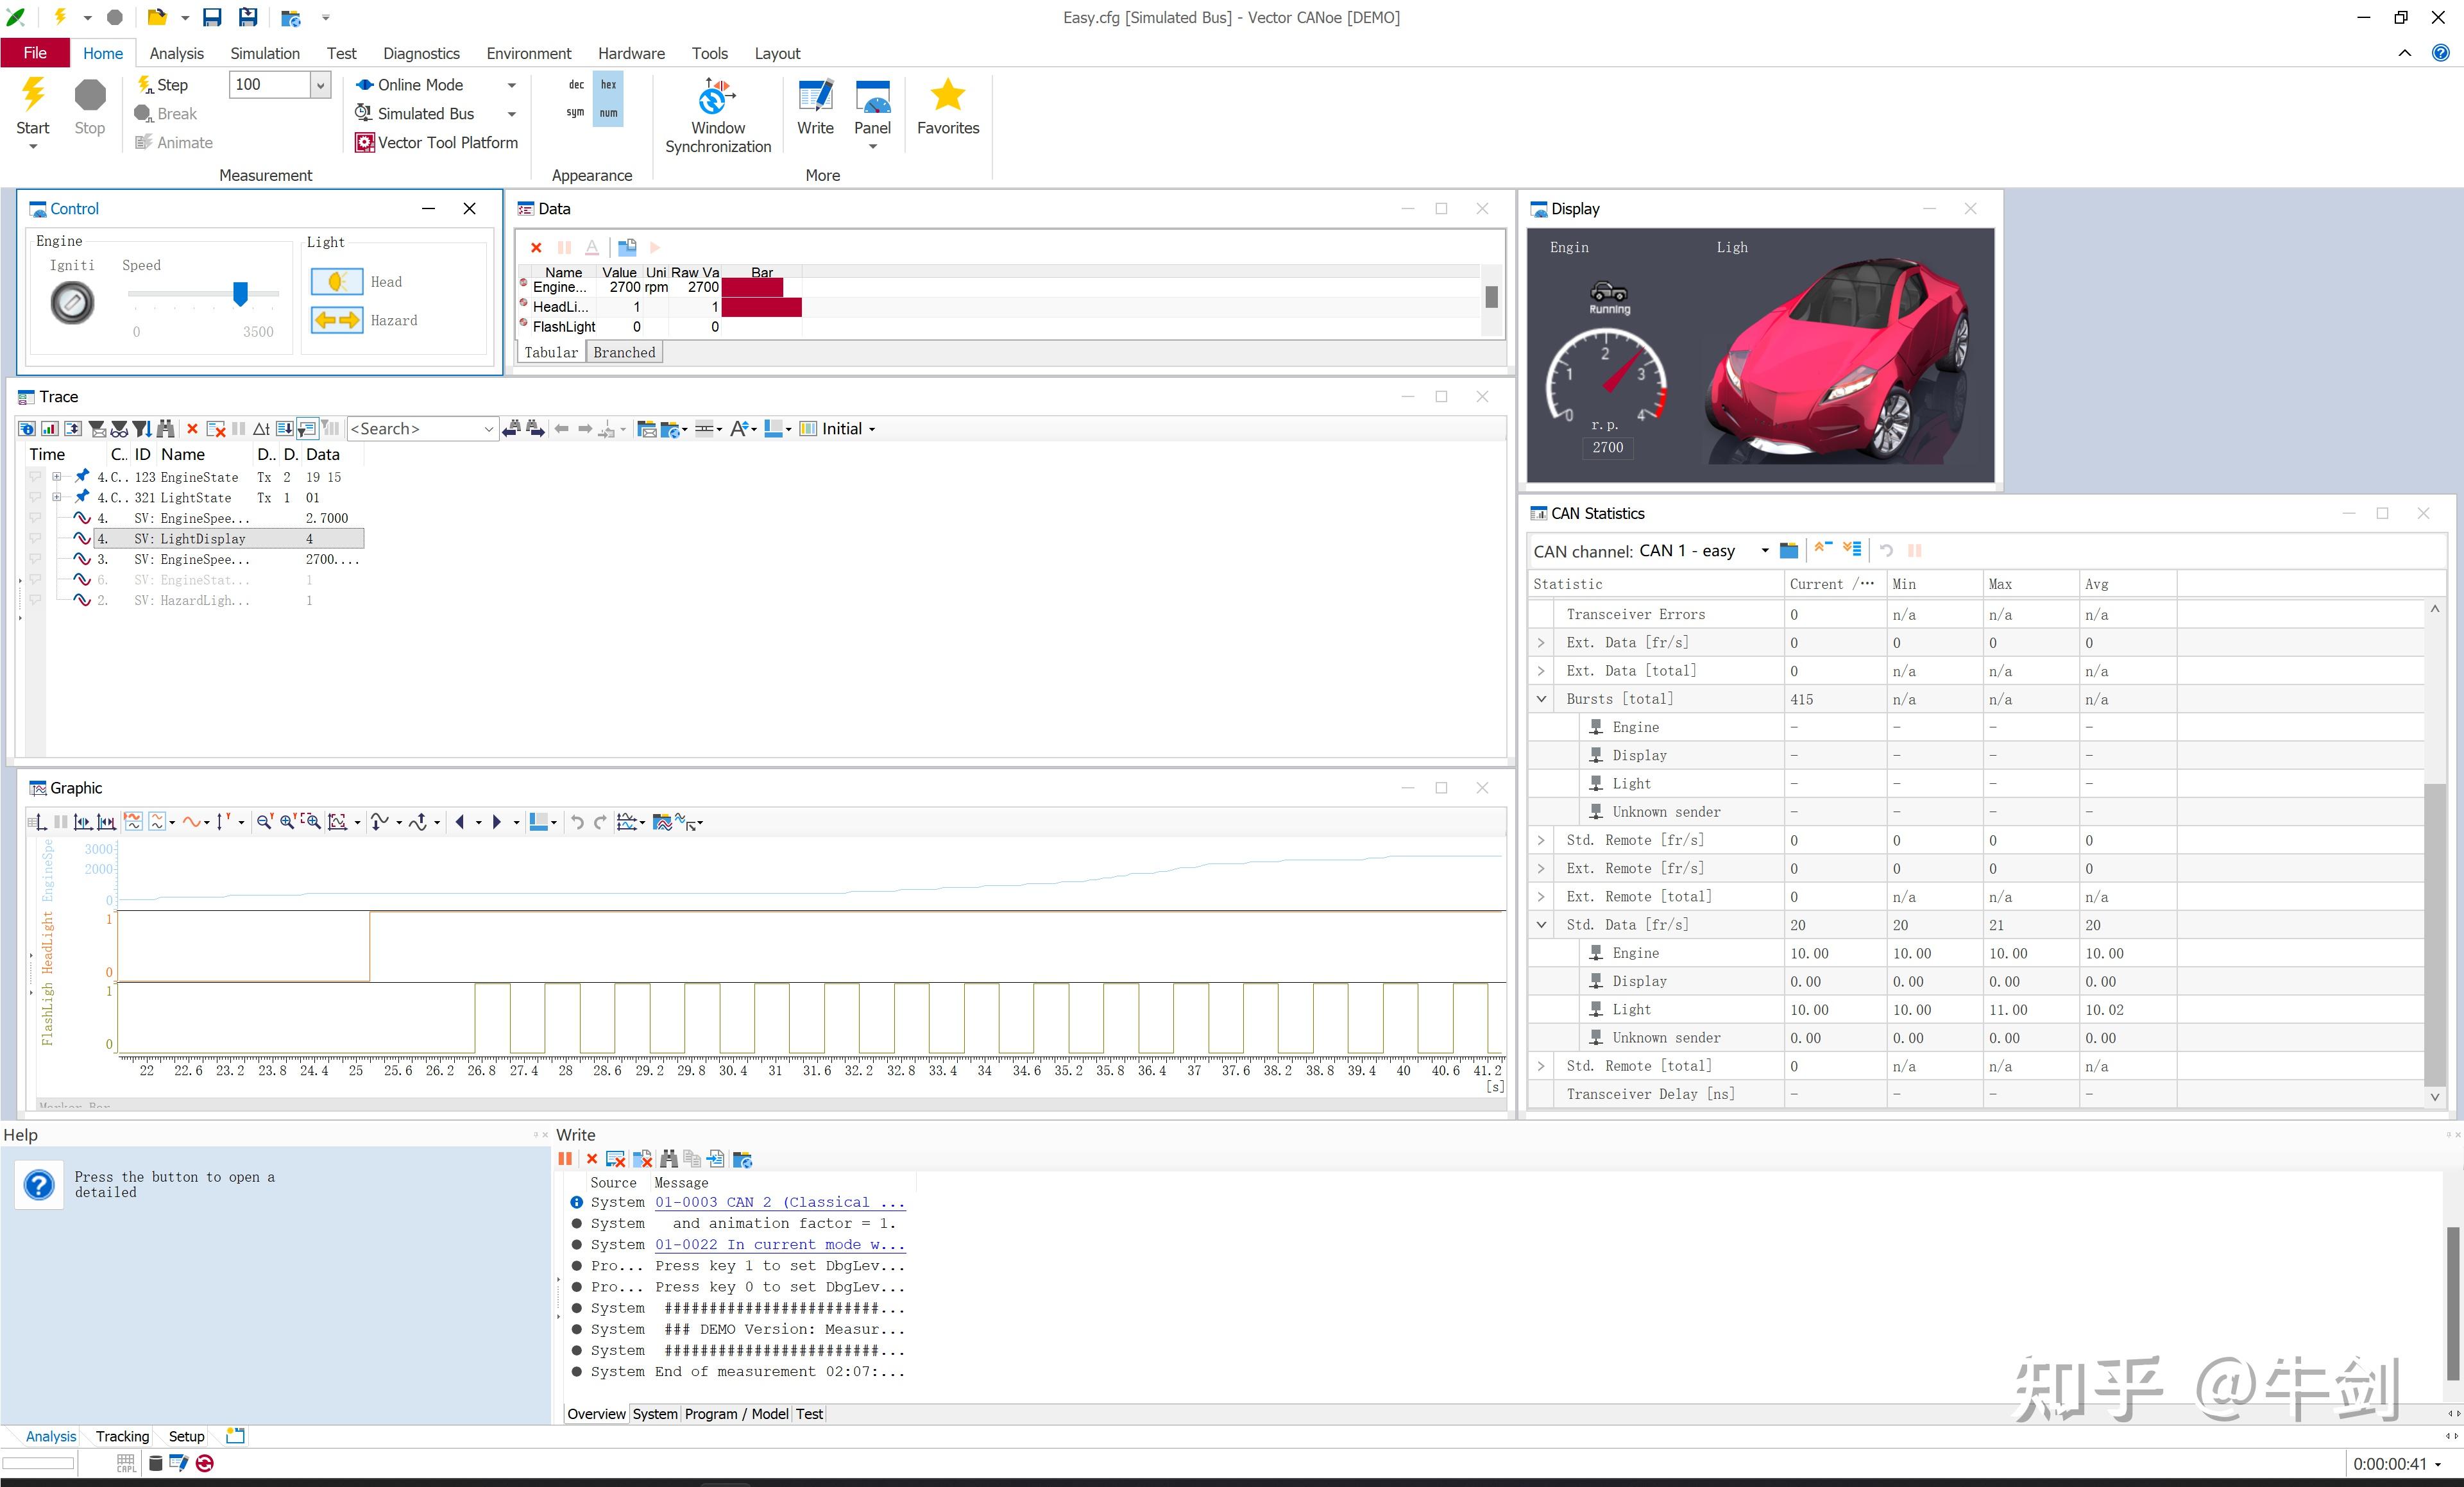Click the Start measurement lightning icon
The height and width of the screenshot is (1487, 2464).
pos(33,95)
